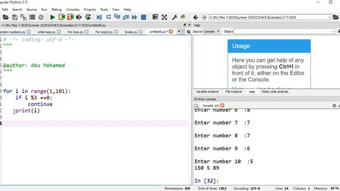Click into the Object input field
Image resolution: width=340 pixels, height=191 pixels.
[283, 31]
